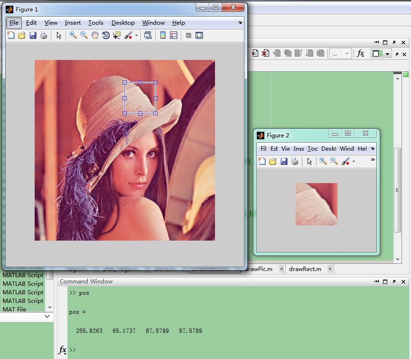Image resolution: width=411 pixels, height=359 pixels.
Task: Switch to drawRect.m editor tab
Action: [305, 269]
